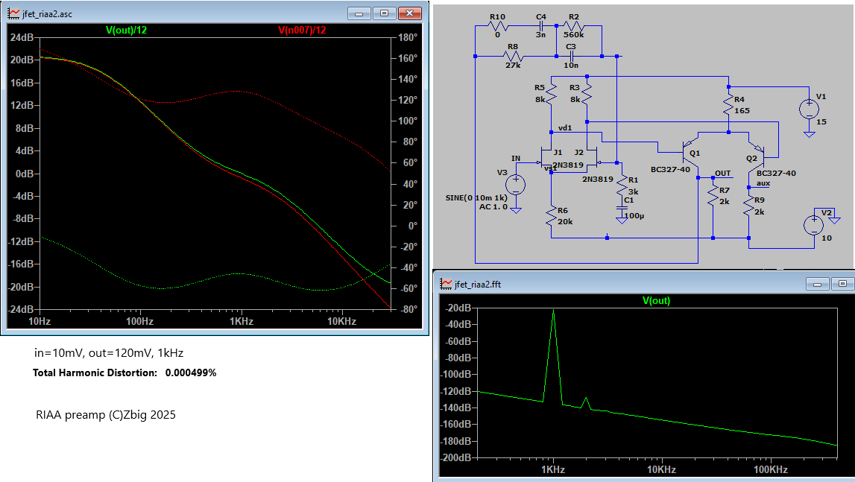Viewport: 855px width, 482px height.
Task: Click the vd1 net label
Action: [x=565, y=128]
